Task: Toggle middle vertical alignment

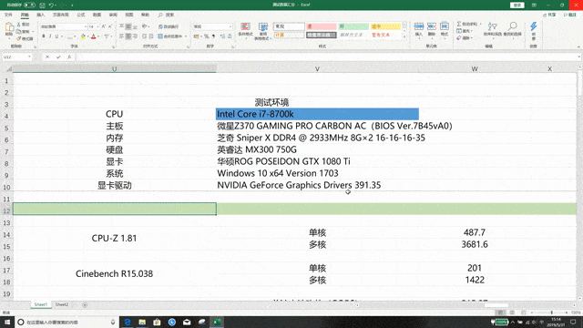Action: point(128,26)
